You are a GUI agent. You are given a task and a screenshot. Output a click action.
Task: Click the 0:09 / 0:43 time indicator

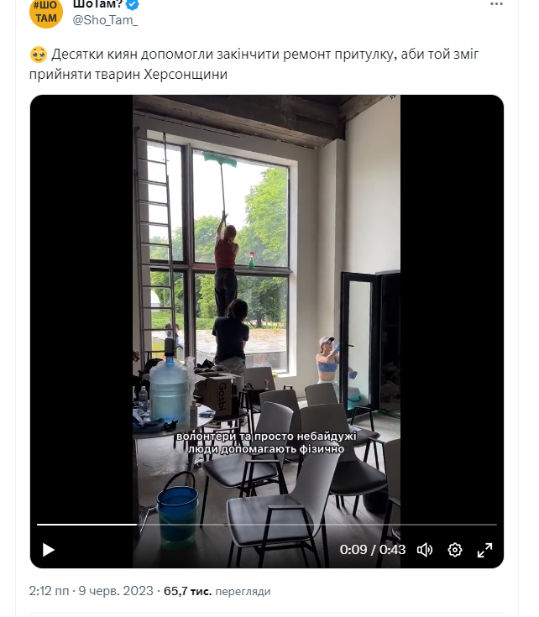coord(373,550)
